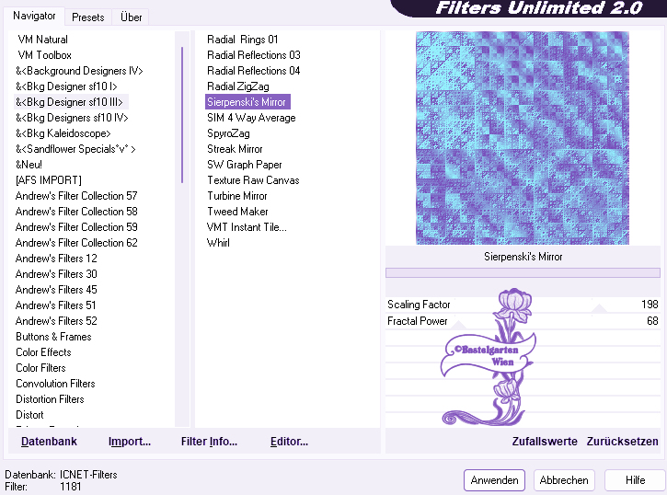Choose Radial Rings 01 filter
Screen dimensions: 667x495
243,40
